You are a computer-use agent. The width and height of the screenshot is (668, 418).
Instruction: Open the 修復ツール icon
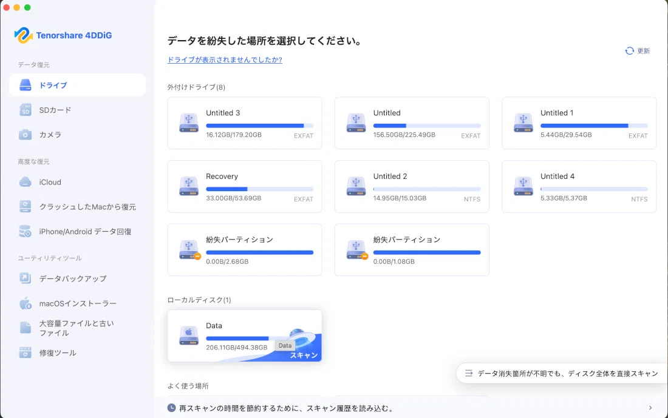[x=26, y=352]
